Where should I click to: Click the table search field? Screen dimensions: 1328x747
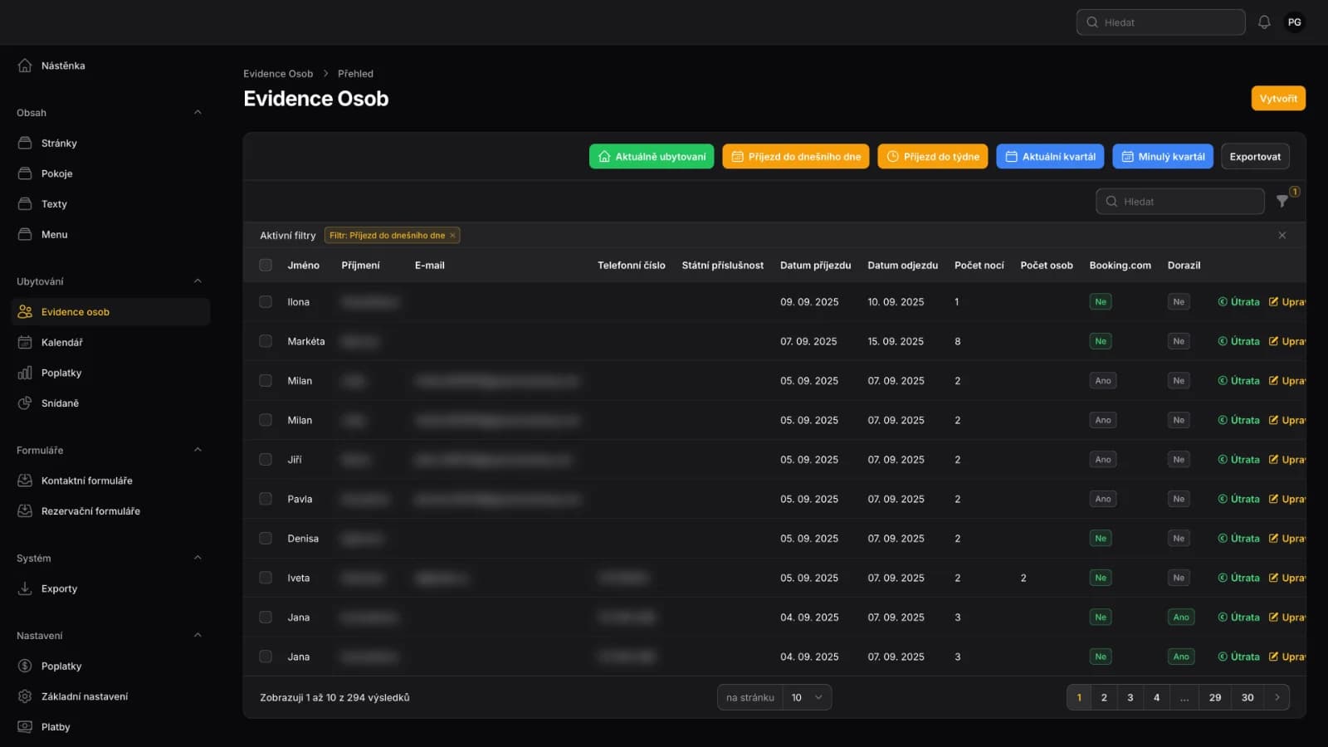pyautogui.click(x=1180, y=202)
